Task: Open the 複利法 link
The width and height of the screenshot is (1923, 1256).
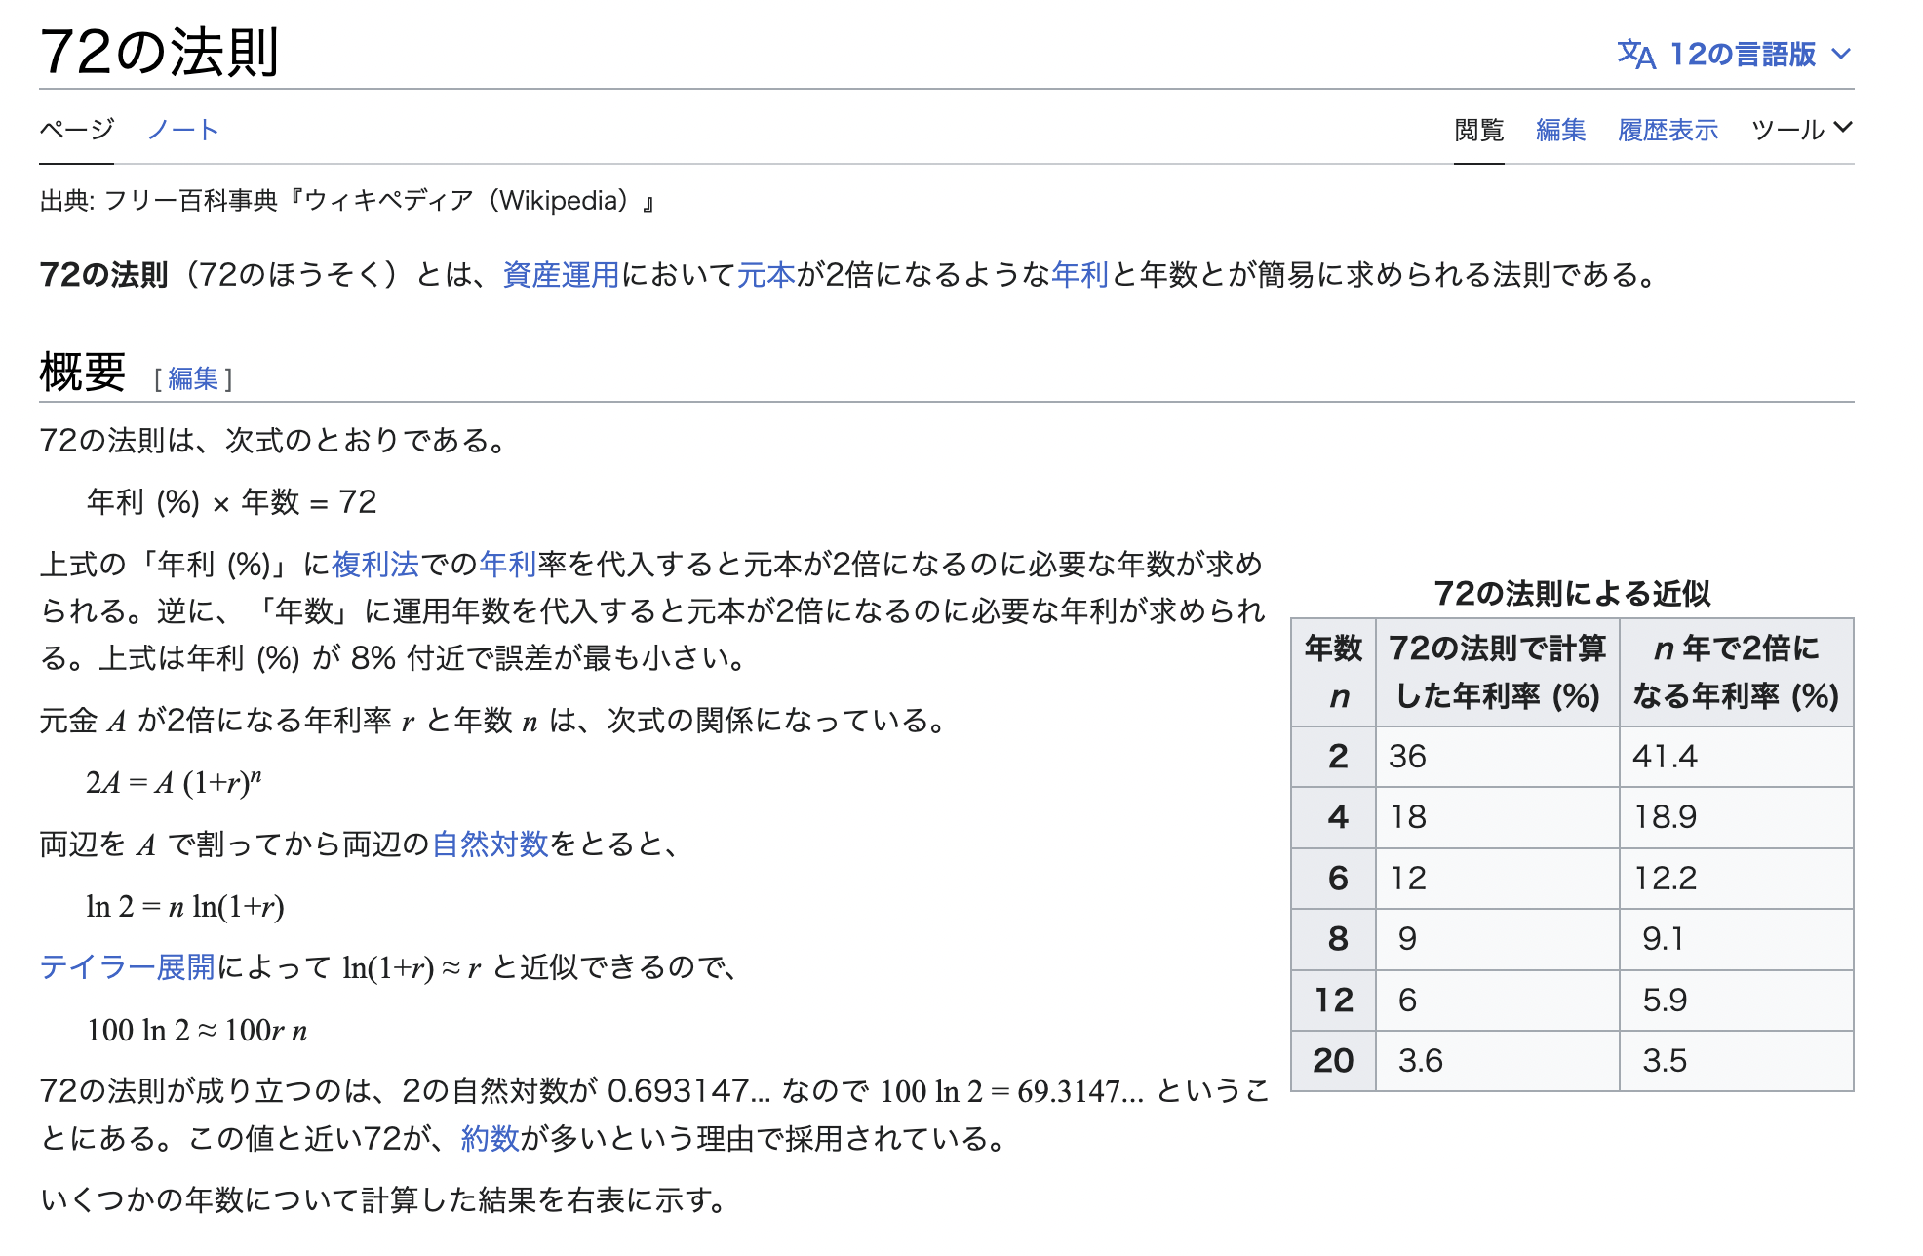Action: [x=375, y=564]
